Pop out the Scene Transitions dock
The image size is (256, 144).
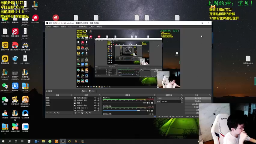182,95
